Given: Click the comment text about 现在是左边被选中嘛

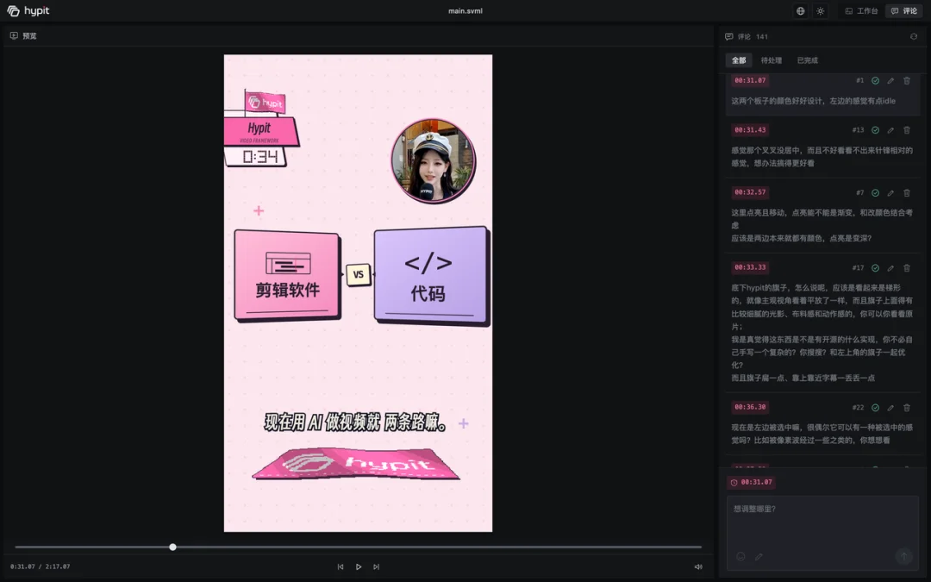Looking at the screenshot, I should tap(822, 434).
